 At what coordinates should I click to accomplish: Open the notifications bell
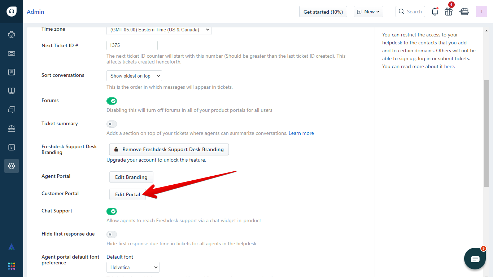435,12
